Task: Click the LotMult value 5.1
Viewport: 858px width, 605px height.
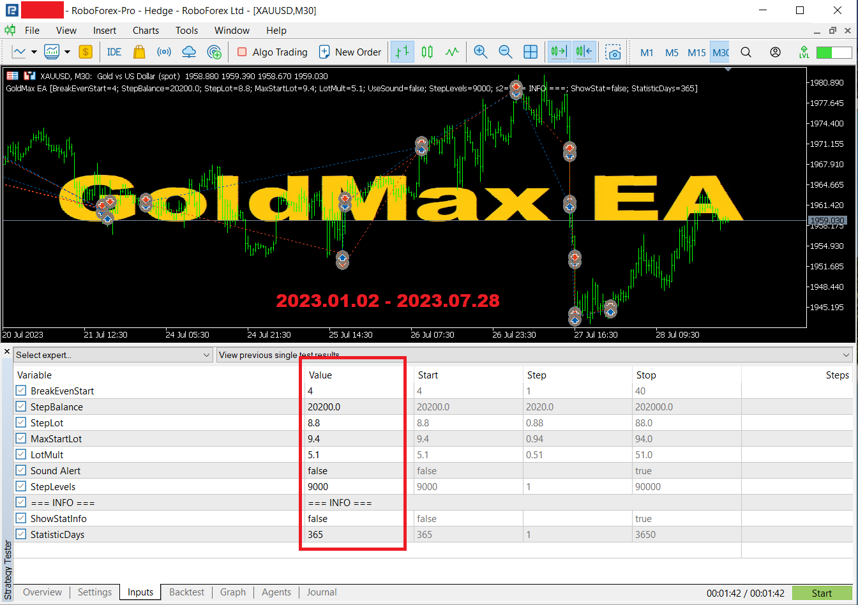Action: pyautogui.click(x=314, y=454)
